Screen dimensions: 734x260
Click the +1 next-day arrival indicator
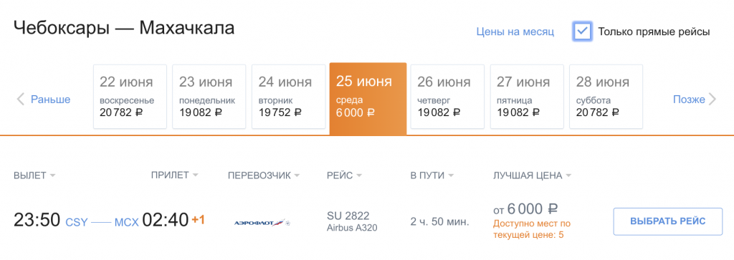[x=198, y=220]
